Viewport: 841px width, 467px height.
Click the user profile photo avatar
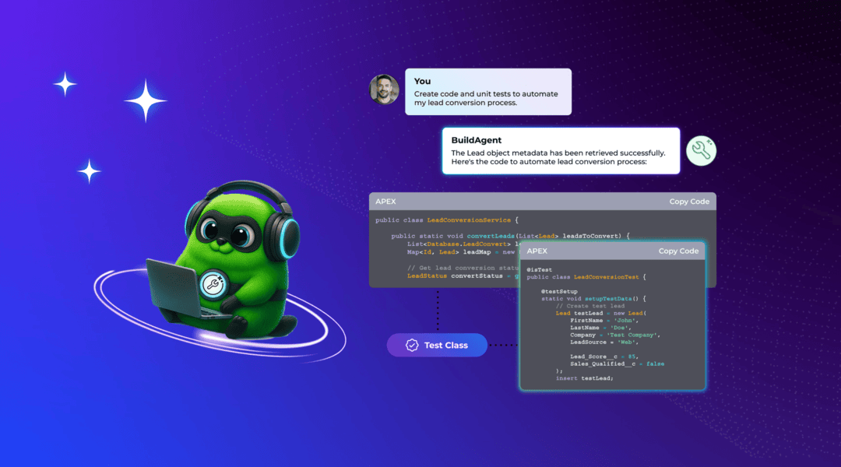click(384, 89)
